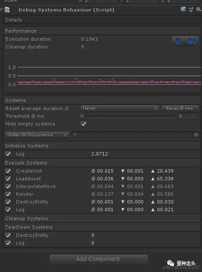Screen dimensions: 202x272
Task: Click the TearDown Systems header
Action: click(102, 227)
